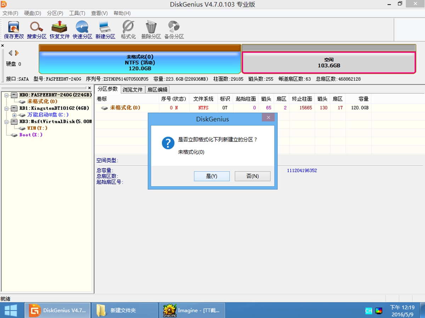Viewport: 425px width, 318px height.
Task: Select the 格式化 format icon
Action: [128, 29]
